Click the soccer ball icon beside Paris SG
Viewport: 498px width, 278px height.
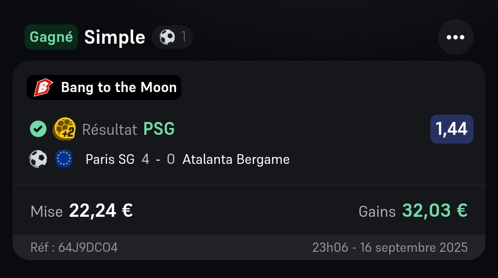pyautogui.click(x=38, y=160)
